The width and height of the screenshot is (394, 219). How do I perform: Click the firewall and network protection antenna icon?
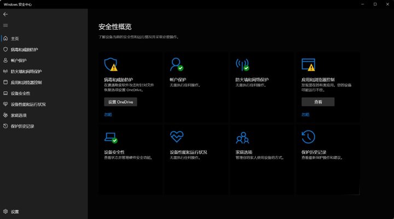point(242,64)
